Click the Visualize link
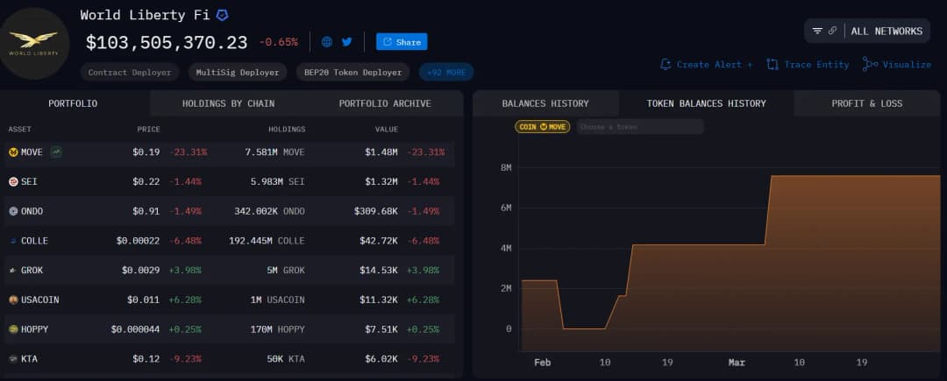 [x=897, y=64]
